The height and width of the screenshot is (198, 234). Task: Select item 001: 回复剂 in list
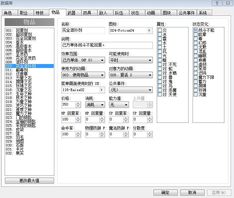[29, 30]
